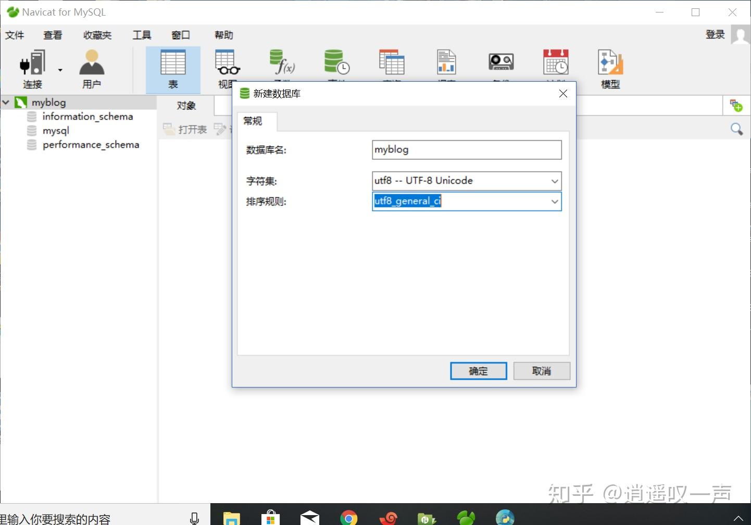
Task: Select the 用户 (Users) management icon
Action: tap(92, 68)
